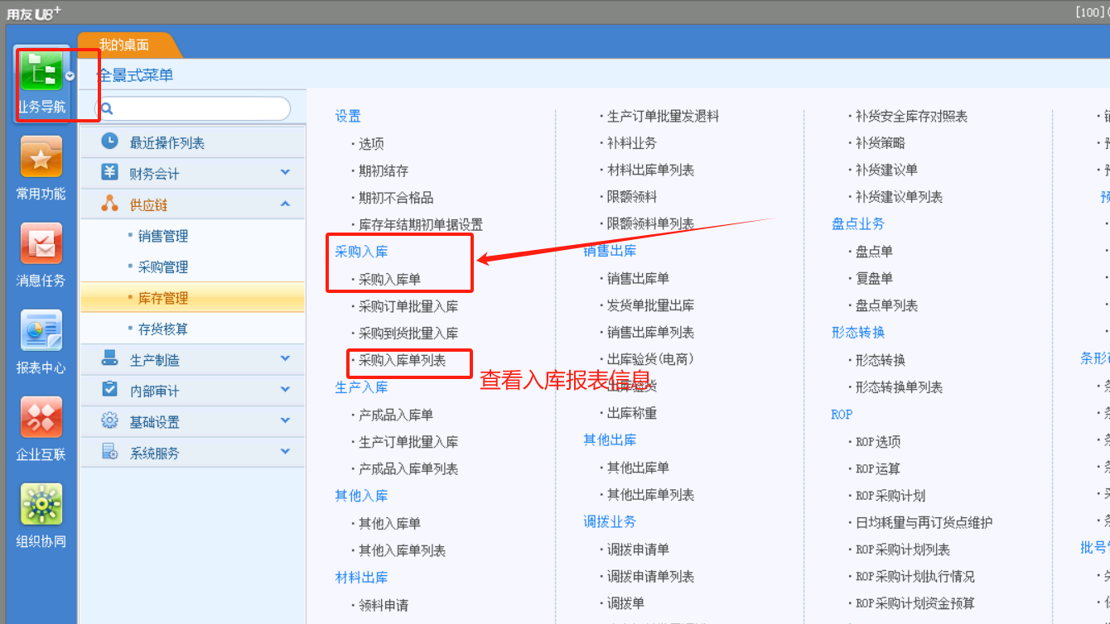1110x624 pixels.
Task: Open 采购订单批量入库 link
Action: tap(408, 307)
